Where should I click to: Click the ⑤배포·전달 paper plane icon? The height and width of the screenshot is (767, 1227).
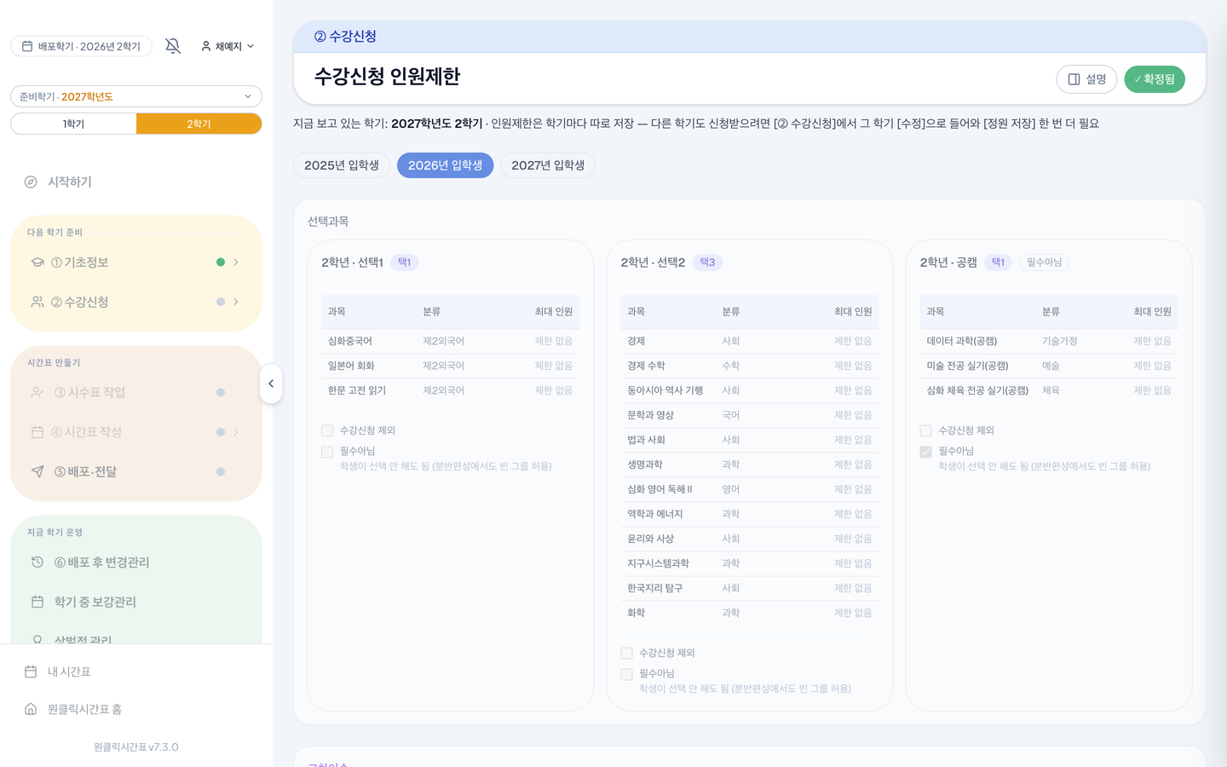[x=37, y=471]
